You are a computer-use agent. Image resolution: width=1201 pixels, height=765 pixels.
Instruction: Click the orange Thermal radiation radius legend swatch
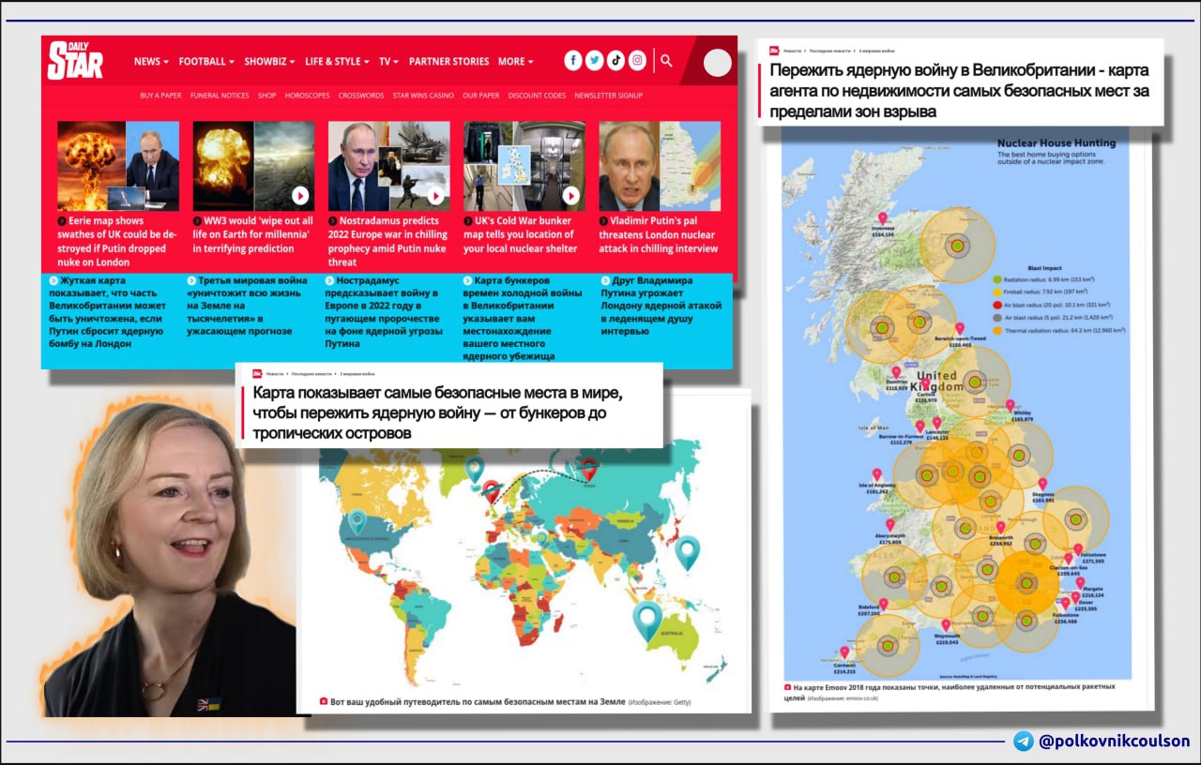pyautogui.click(x=997, y=331)
